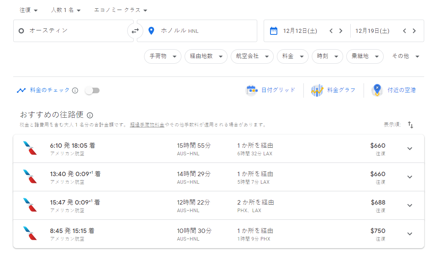Toggle the 料金のチェック price tracking switch
This screenshot has height=253, width=429.
coord(92,90)
